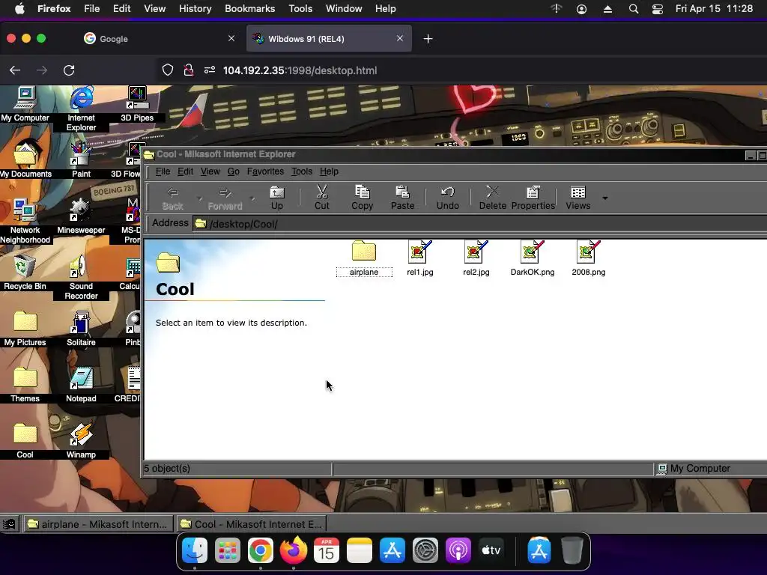The width and height of the screenshot is (767, 575).
Task: Open 3D Pipes shortcut
Action: coord(137,103)
